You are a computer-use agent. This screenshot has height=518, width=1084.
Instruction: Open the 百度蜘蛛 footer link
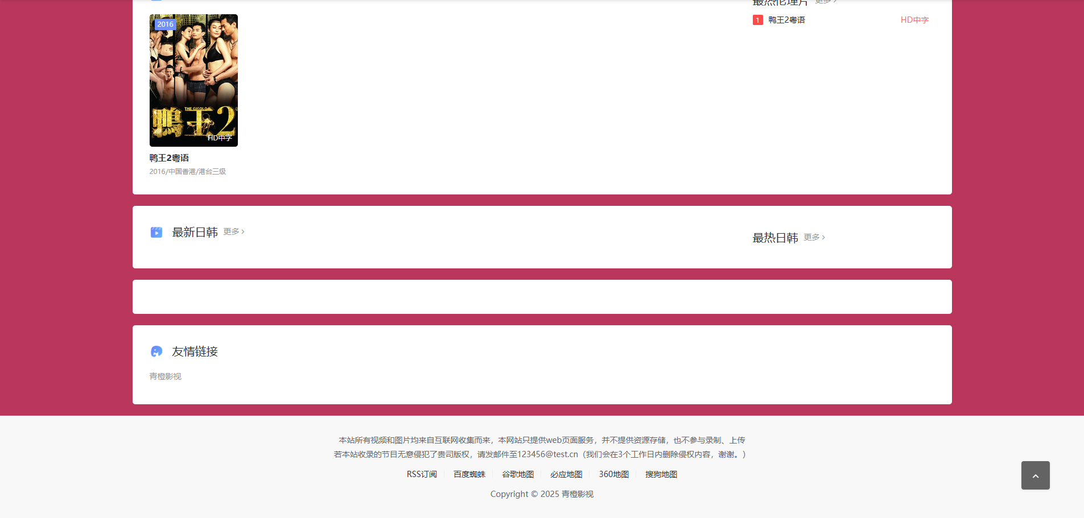[469, 474]
